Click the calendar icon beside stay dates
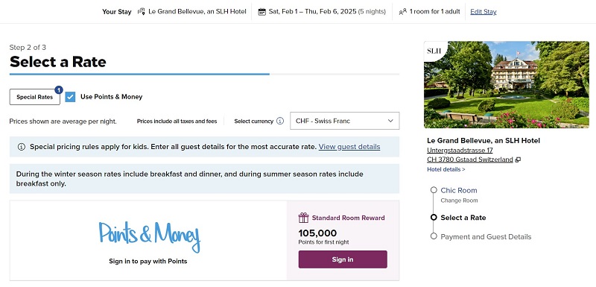The width and height of the screenshot is (596, 287). coord(262,11)
